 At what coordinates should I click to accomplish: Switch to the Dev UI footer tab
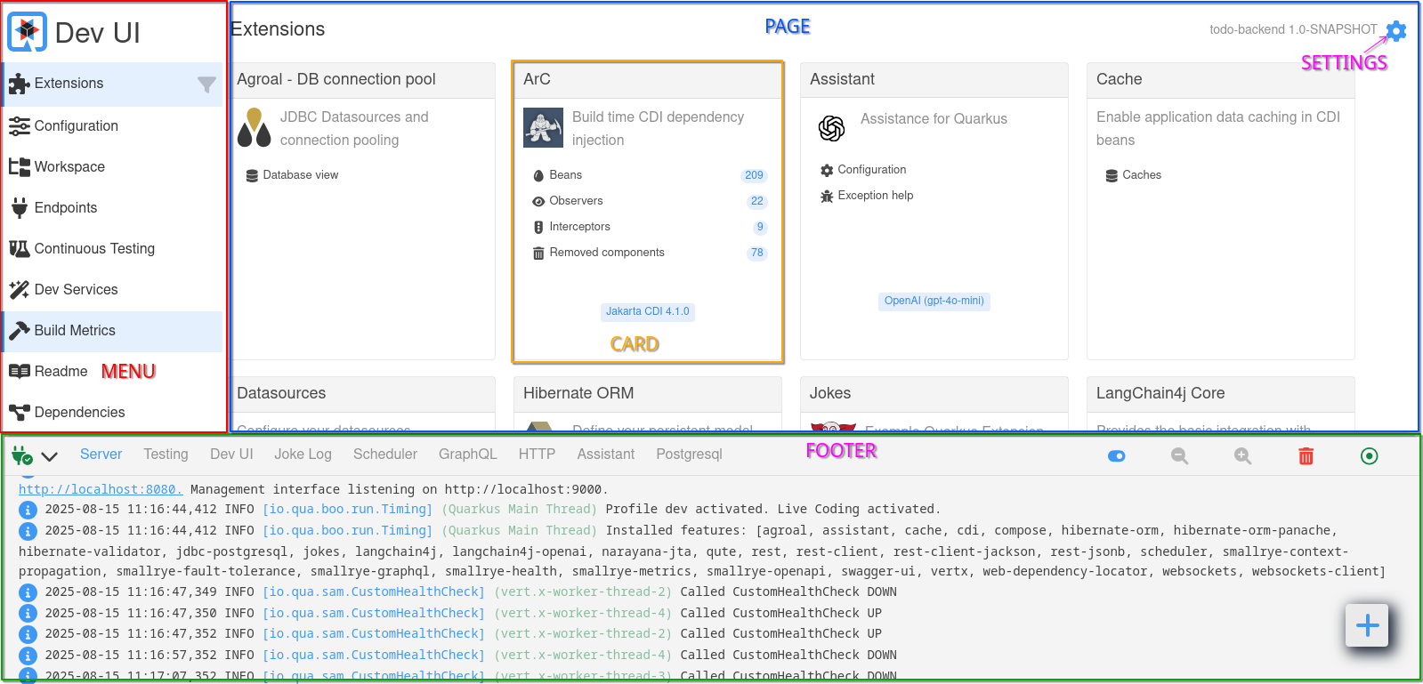tap(231, 455)
